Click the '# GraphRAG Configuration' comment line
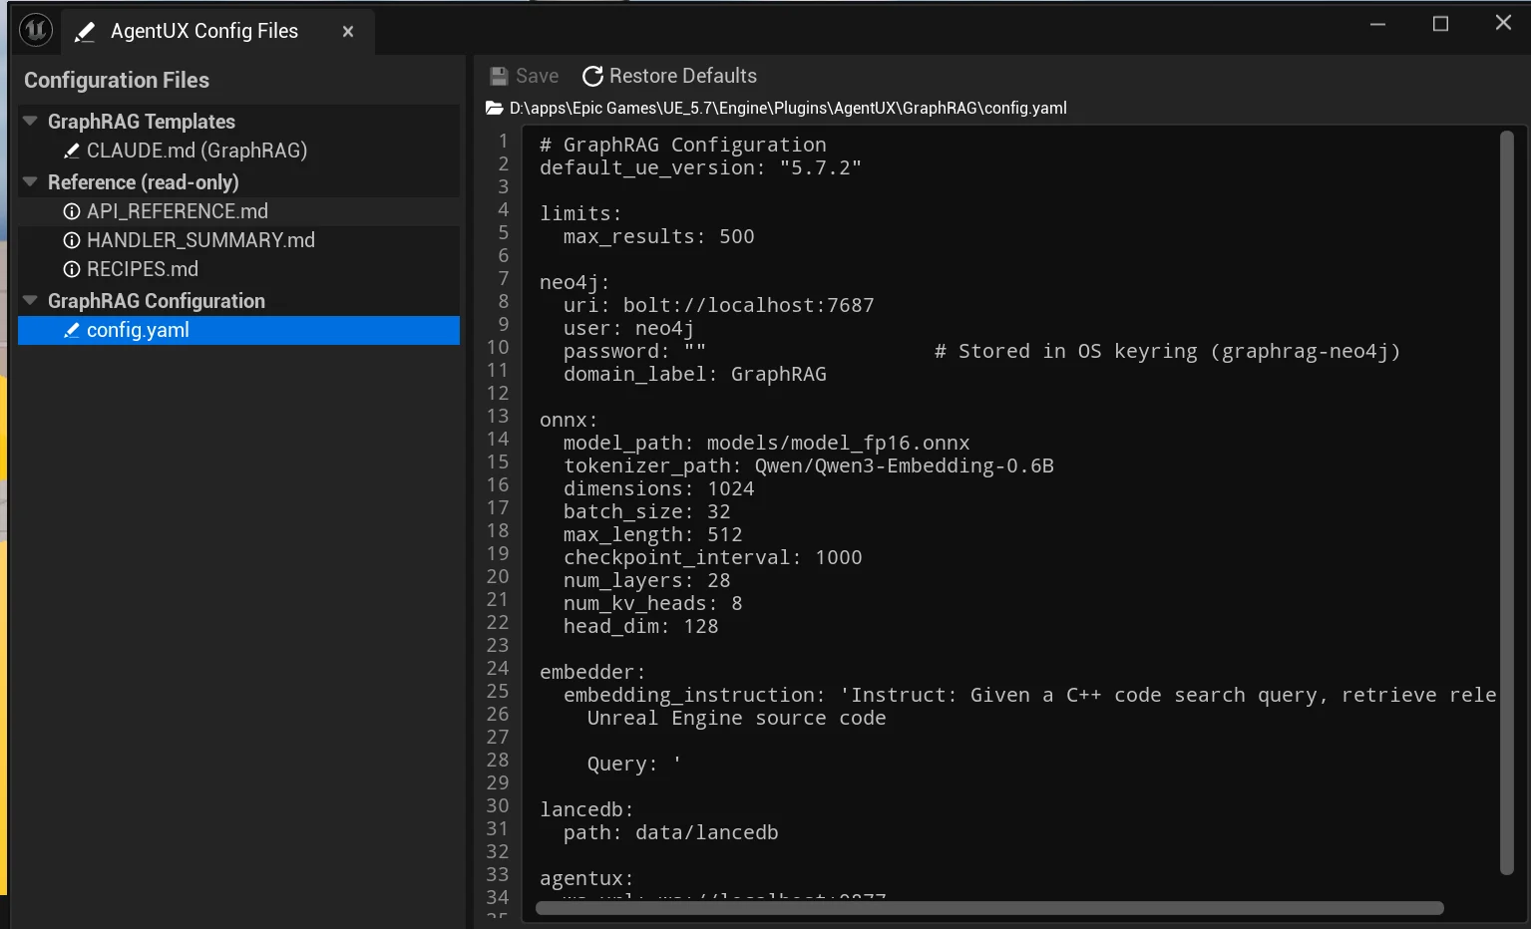This screenshot has height=929, width=1531. (683, 145)
